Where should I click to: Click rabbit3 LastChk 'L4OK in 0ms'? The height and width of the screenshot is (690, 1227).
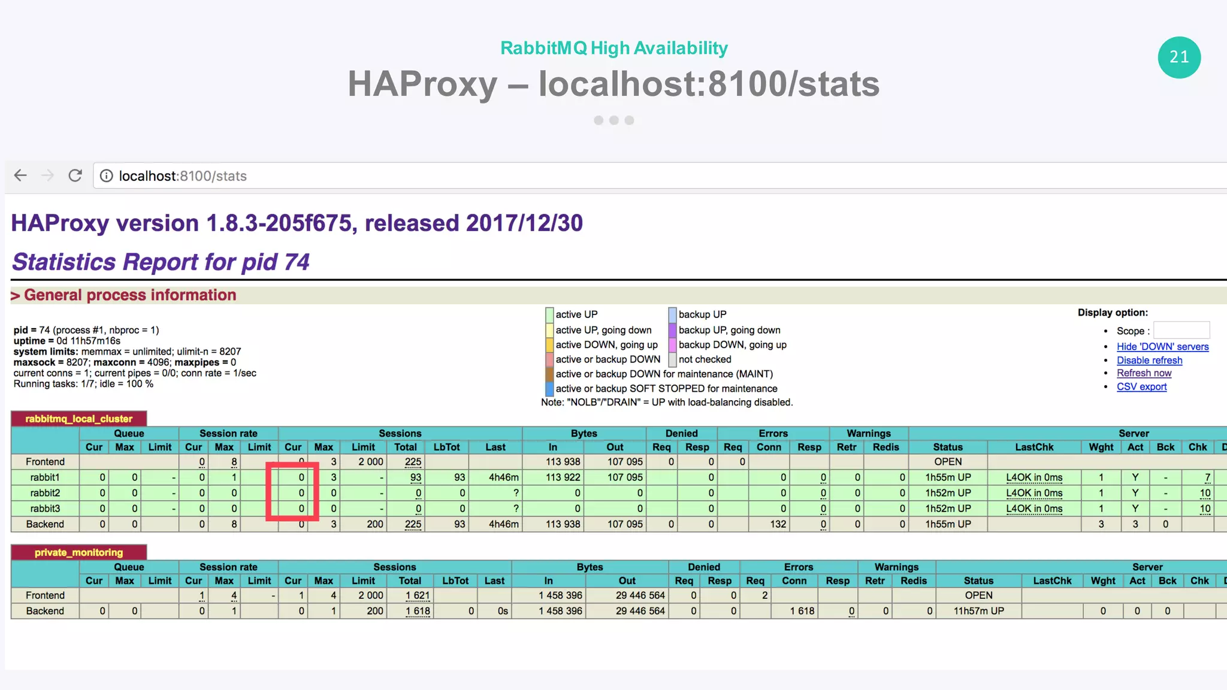(x=1034, y=509)
